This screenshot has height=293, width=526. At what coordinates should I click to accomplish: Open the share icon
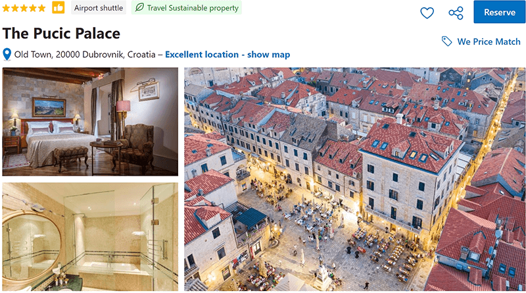coord(456,13)
